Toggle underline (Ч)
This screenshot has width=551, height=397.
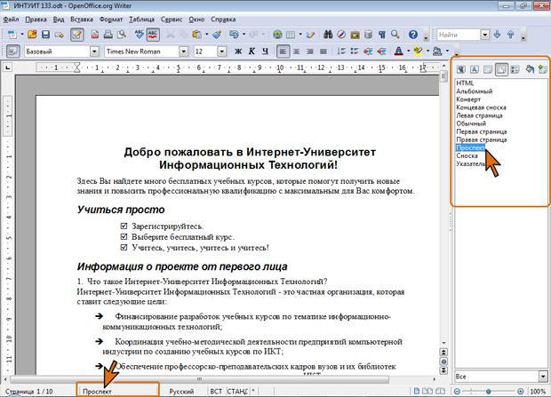[x=266, y=52]
